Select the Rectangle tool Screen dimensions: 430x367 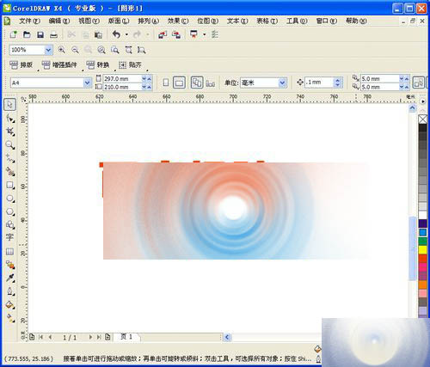pos(10,186)
